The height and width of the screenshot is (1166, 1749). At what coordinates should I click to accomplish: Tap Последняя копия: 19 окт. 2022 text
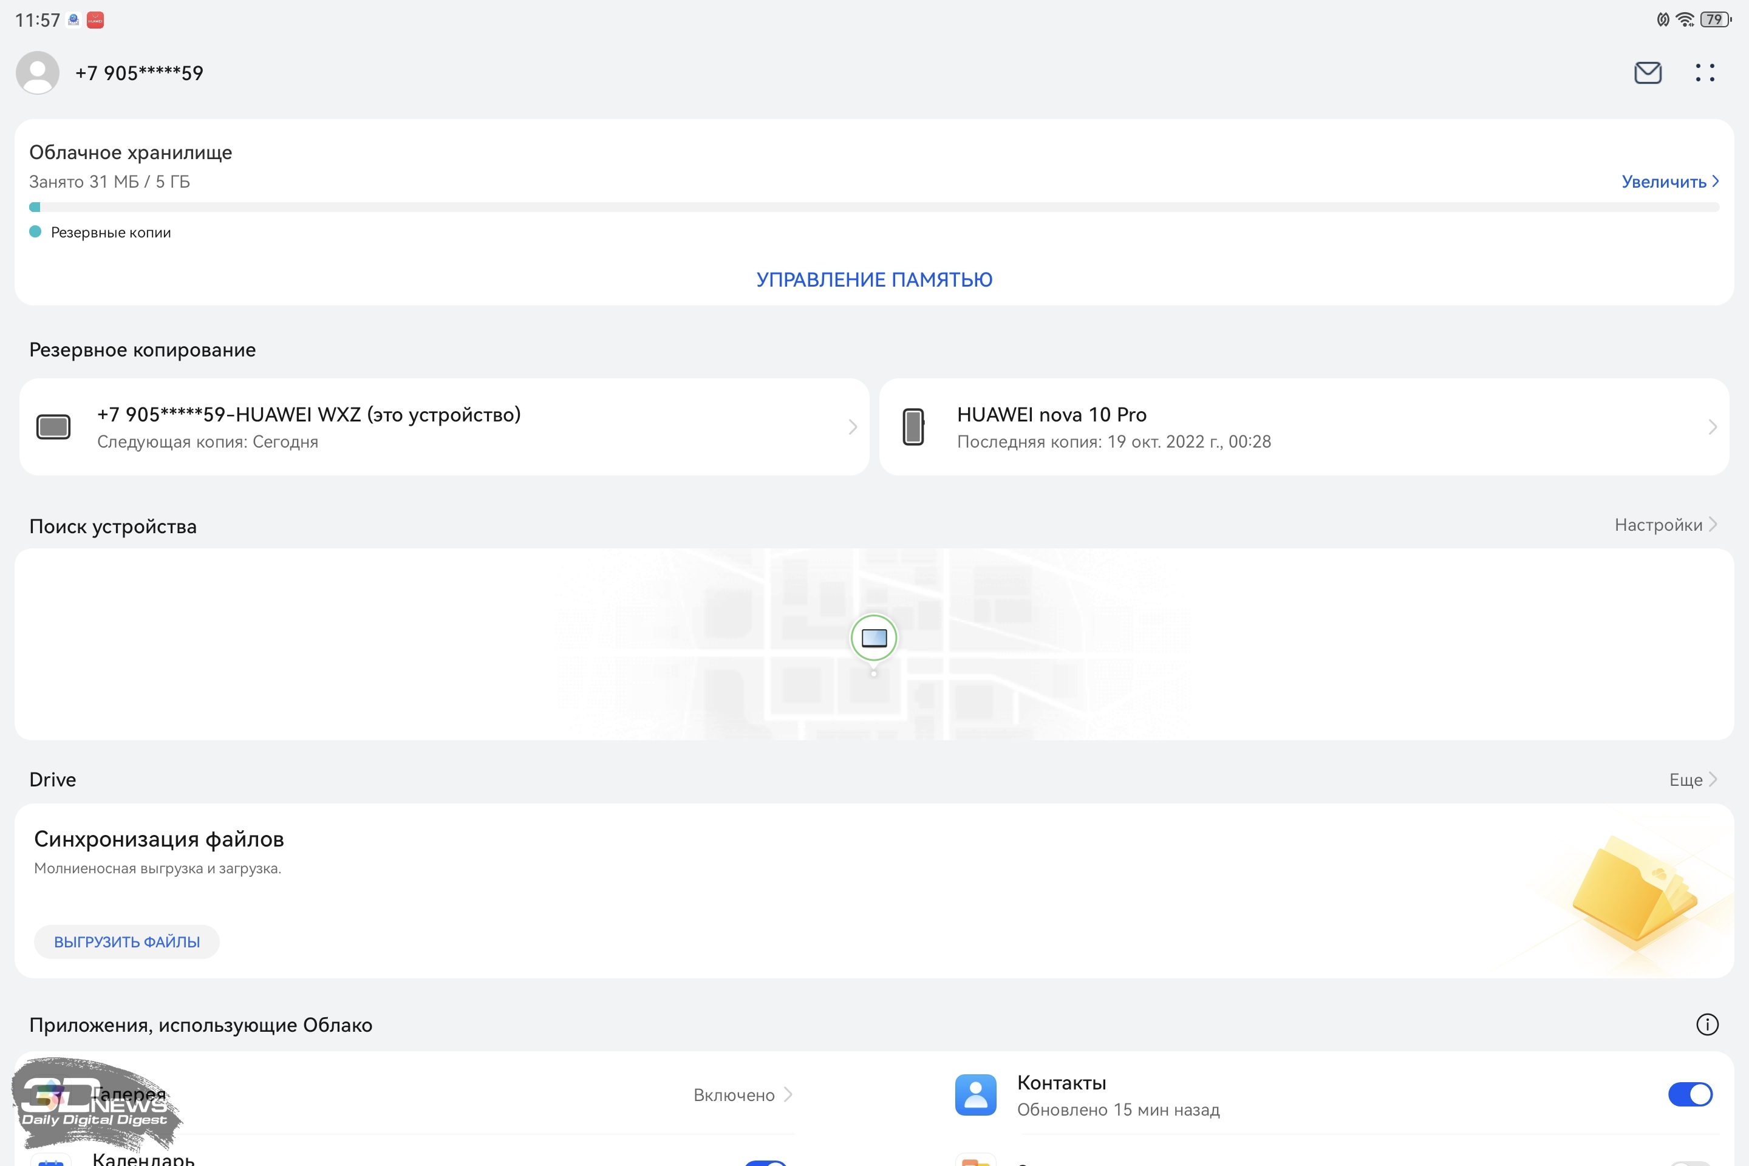coord(1114,442)
